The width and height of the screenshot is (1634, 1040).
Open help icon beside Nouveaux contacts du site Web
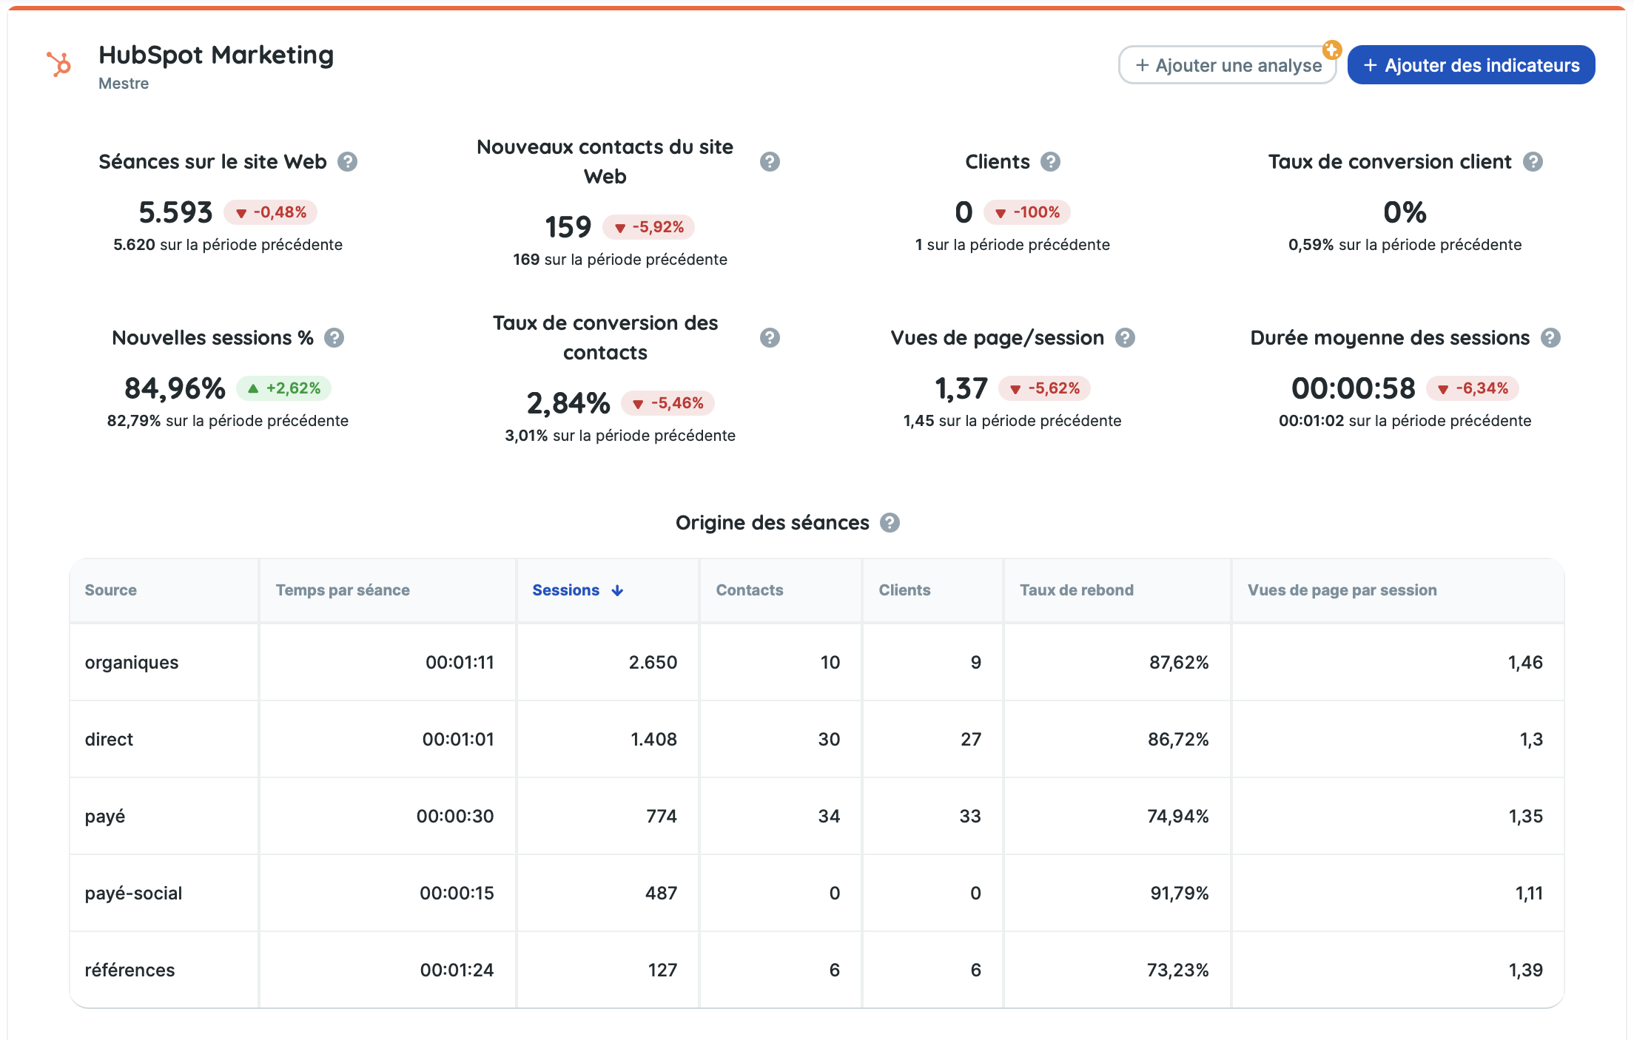coord(770,162)
